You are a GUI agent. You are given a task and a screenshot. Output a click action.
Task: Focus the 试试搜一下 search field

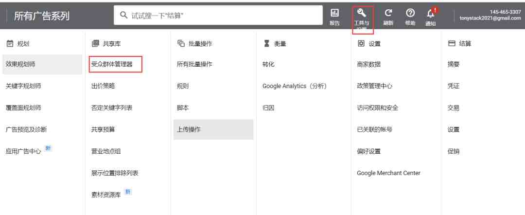tap(218, 15)
